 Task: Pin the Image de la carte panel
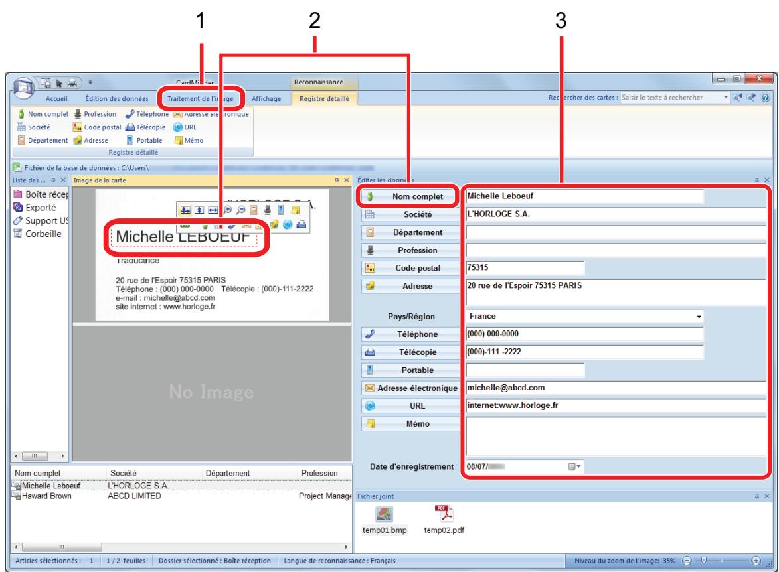337,180
